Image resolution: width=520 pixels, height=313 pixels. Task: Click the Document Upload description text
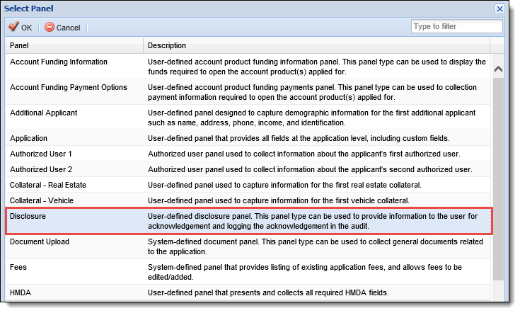tap(316, 246)
